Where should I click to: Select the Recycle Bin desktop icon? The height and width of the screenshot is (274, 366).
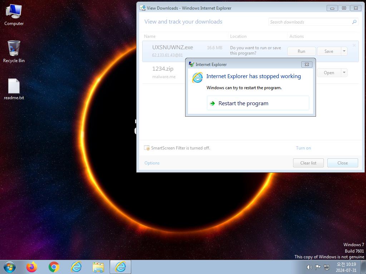click(x=14, y=51)
